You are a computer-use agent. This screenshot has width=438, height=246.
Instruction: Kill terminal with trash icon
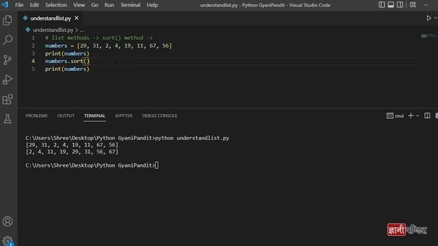coord(437,115)
